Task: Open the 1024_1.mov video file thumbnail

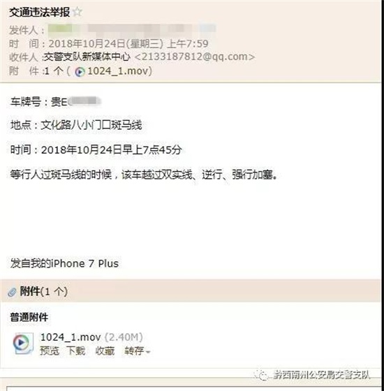Action: pyautogui.click(x=23, y=344)
